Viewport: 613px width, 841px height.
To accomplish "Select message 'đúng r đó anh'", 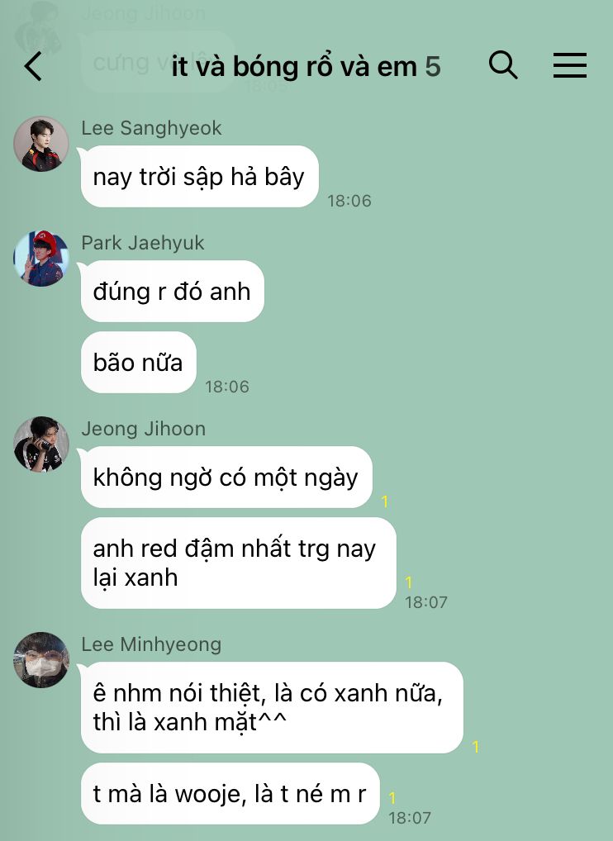I will (x=172, y=292).
